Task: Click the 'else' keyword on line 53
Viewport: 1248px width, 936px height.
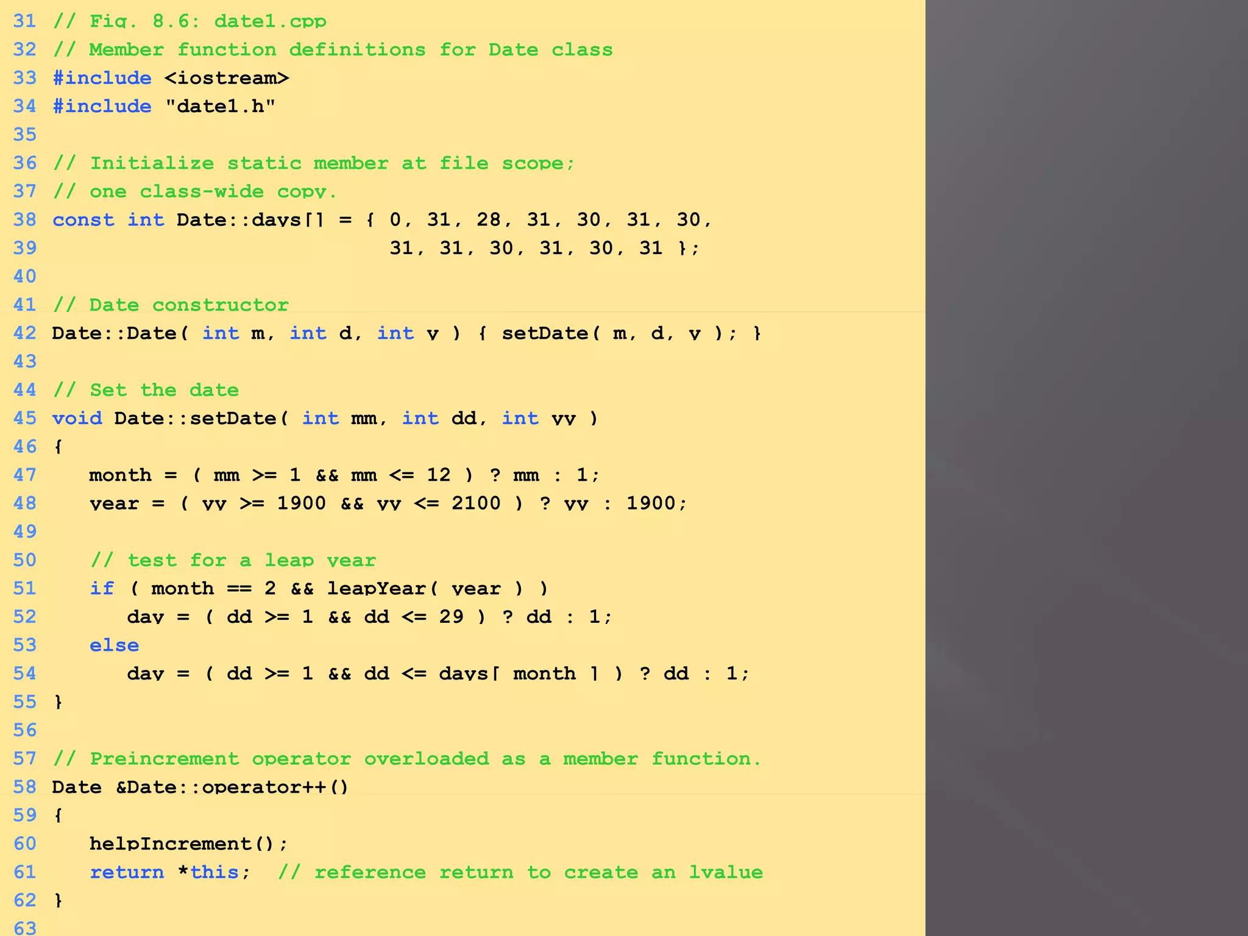Action: [114, 645]
